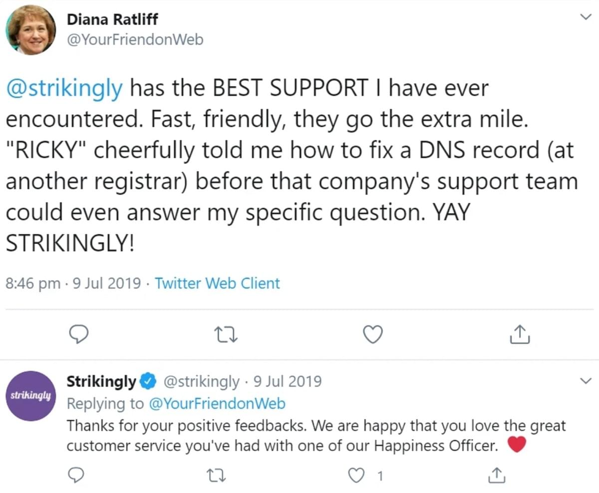The width and height of the screenshot is (599, 493).
Task: Open Diana Ratliff's profile picture
Action: coord(31,29)
